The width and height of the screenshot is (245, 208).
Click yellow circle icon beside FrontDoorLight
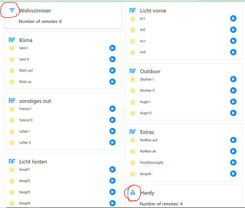pos(133,163)
